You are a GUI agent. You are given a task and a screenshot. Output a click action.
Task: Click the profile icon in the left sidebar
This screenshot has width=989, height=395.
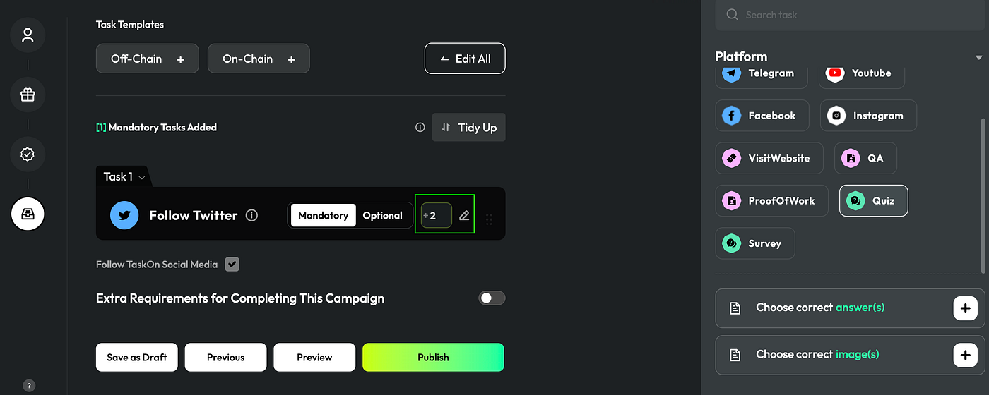28,35
